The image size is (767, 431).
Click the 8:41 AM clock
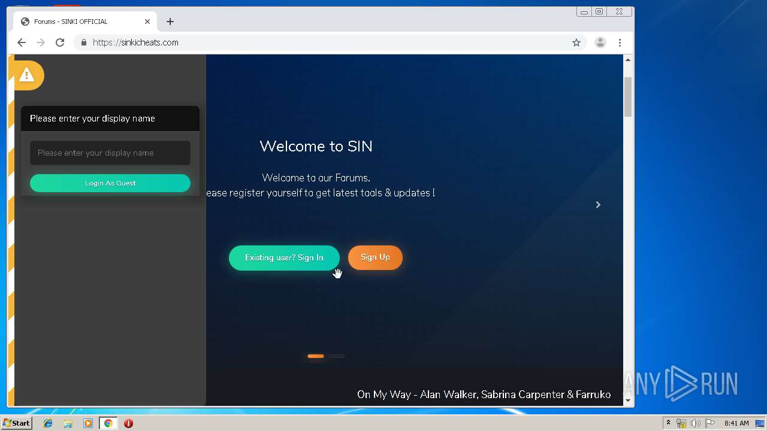[736, 423]
